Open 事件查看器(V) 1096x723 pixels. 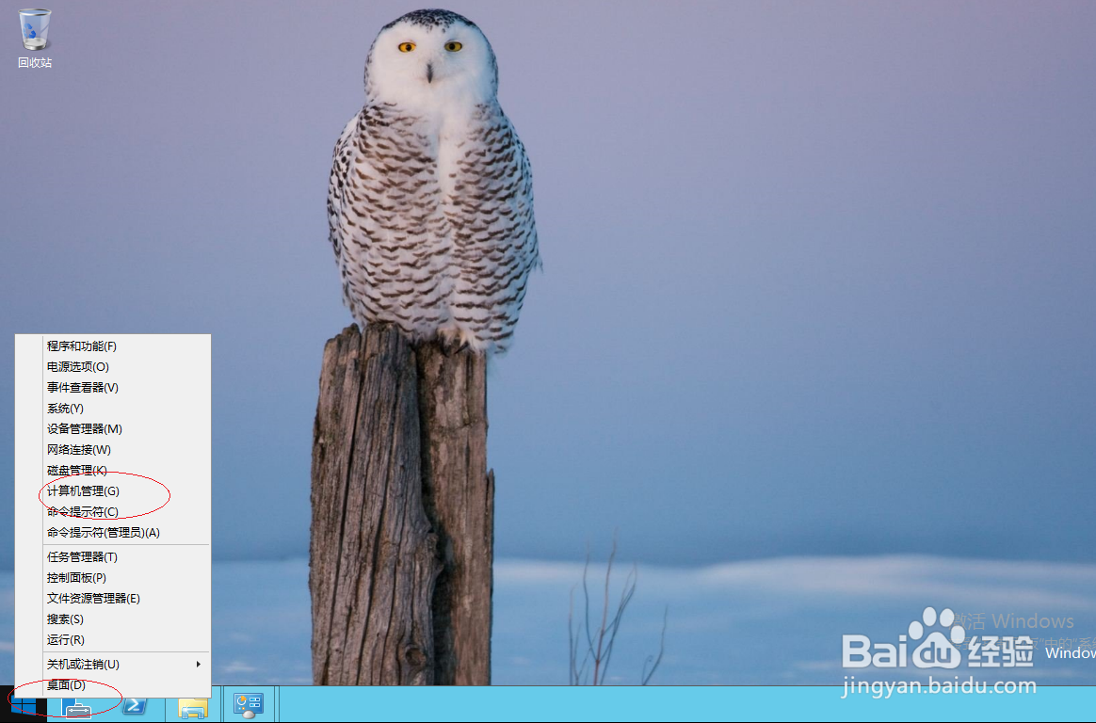(x=113, y=388)
